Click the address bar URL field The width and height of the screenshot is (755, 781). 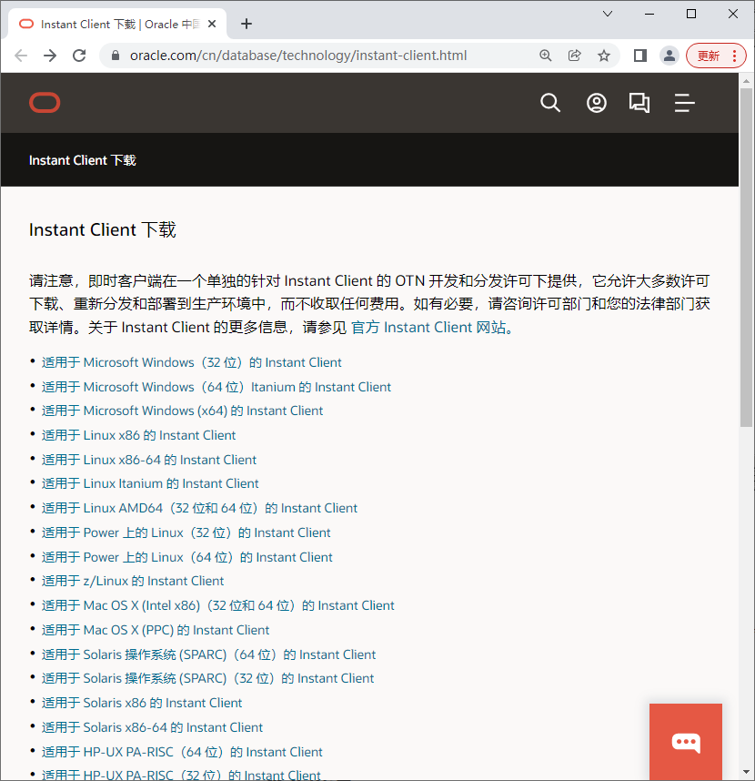(x=298, y=56)
